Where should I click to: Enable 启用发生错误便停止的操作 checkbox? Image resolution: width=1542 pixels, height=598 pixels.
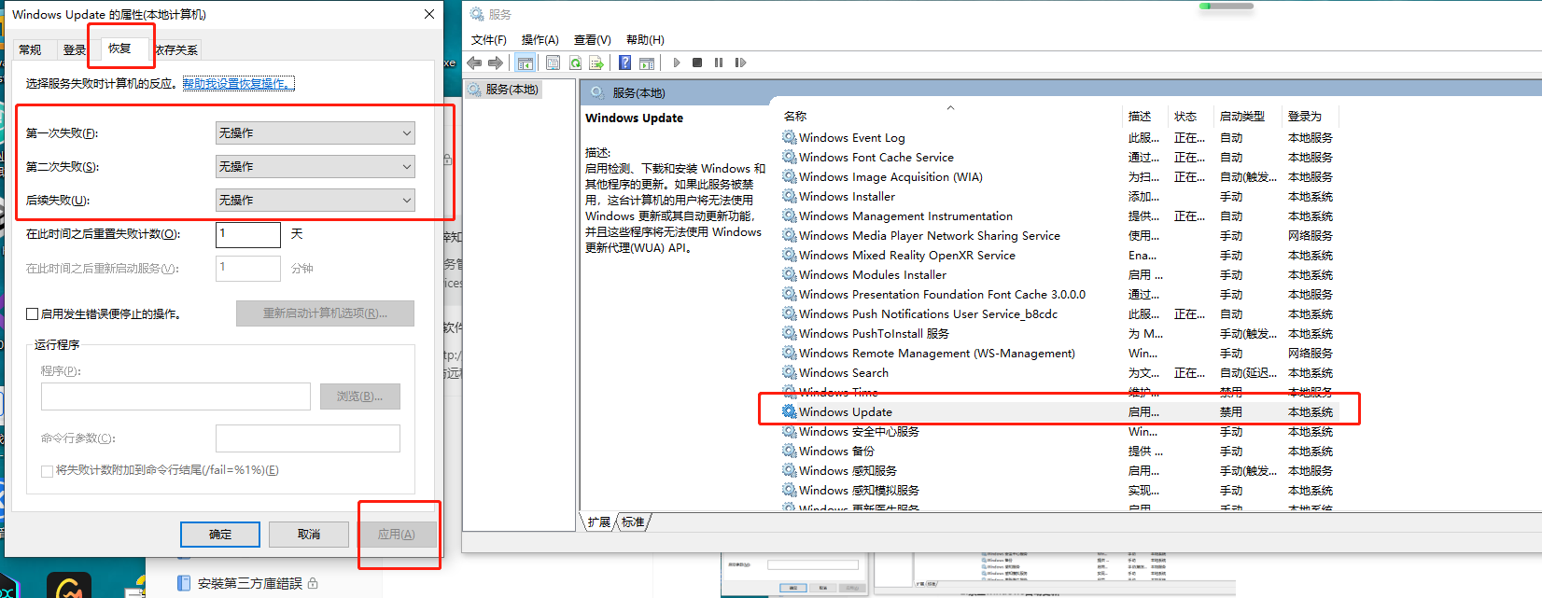pos(33,314)
